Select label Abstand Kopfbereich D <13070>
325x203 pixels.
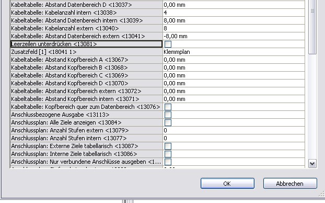click(86, 83)
